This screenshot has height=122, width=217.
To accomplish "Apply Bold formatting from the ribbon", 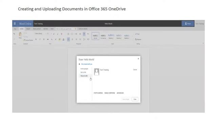I will coord(36,39).
